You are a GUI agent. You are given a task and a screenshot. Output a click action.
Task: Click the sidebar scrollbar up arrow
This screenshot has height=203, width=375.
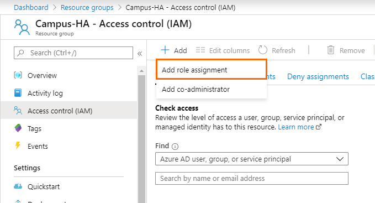(x=141, y=71)
